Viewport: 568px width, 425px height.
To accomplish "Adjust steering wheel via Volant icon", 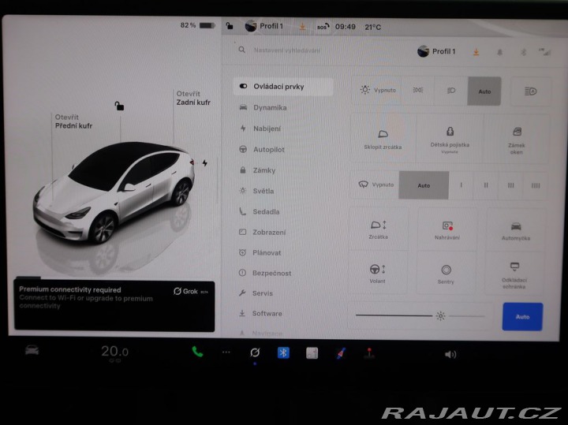I will tap(377, 274).
